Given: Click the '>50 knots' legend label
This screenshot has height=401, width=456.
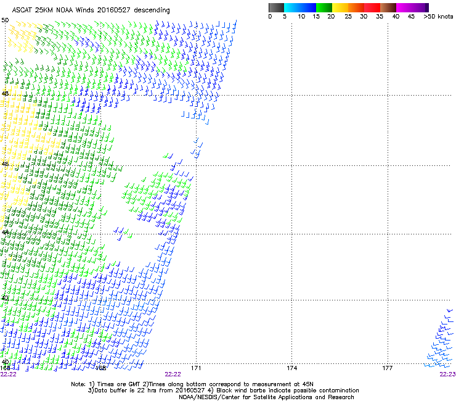Looking at the screenshot, I should coord(438,17).
